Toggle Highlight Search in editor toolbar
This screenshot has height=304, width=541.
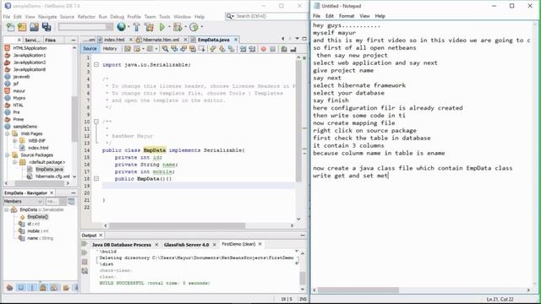point(192,49)
